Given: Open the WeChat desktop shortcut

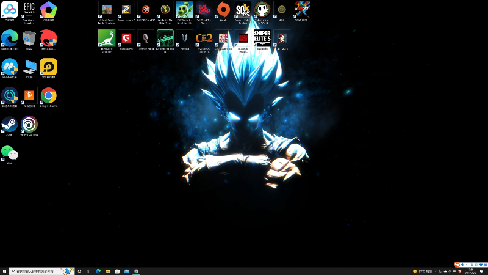Looking at the screenshot, I should [x=10, y=155].
